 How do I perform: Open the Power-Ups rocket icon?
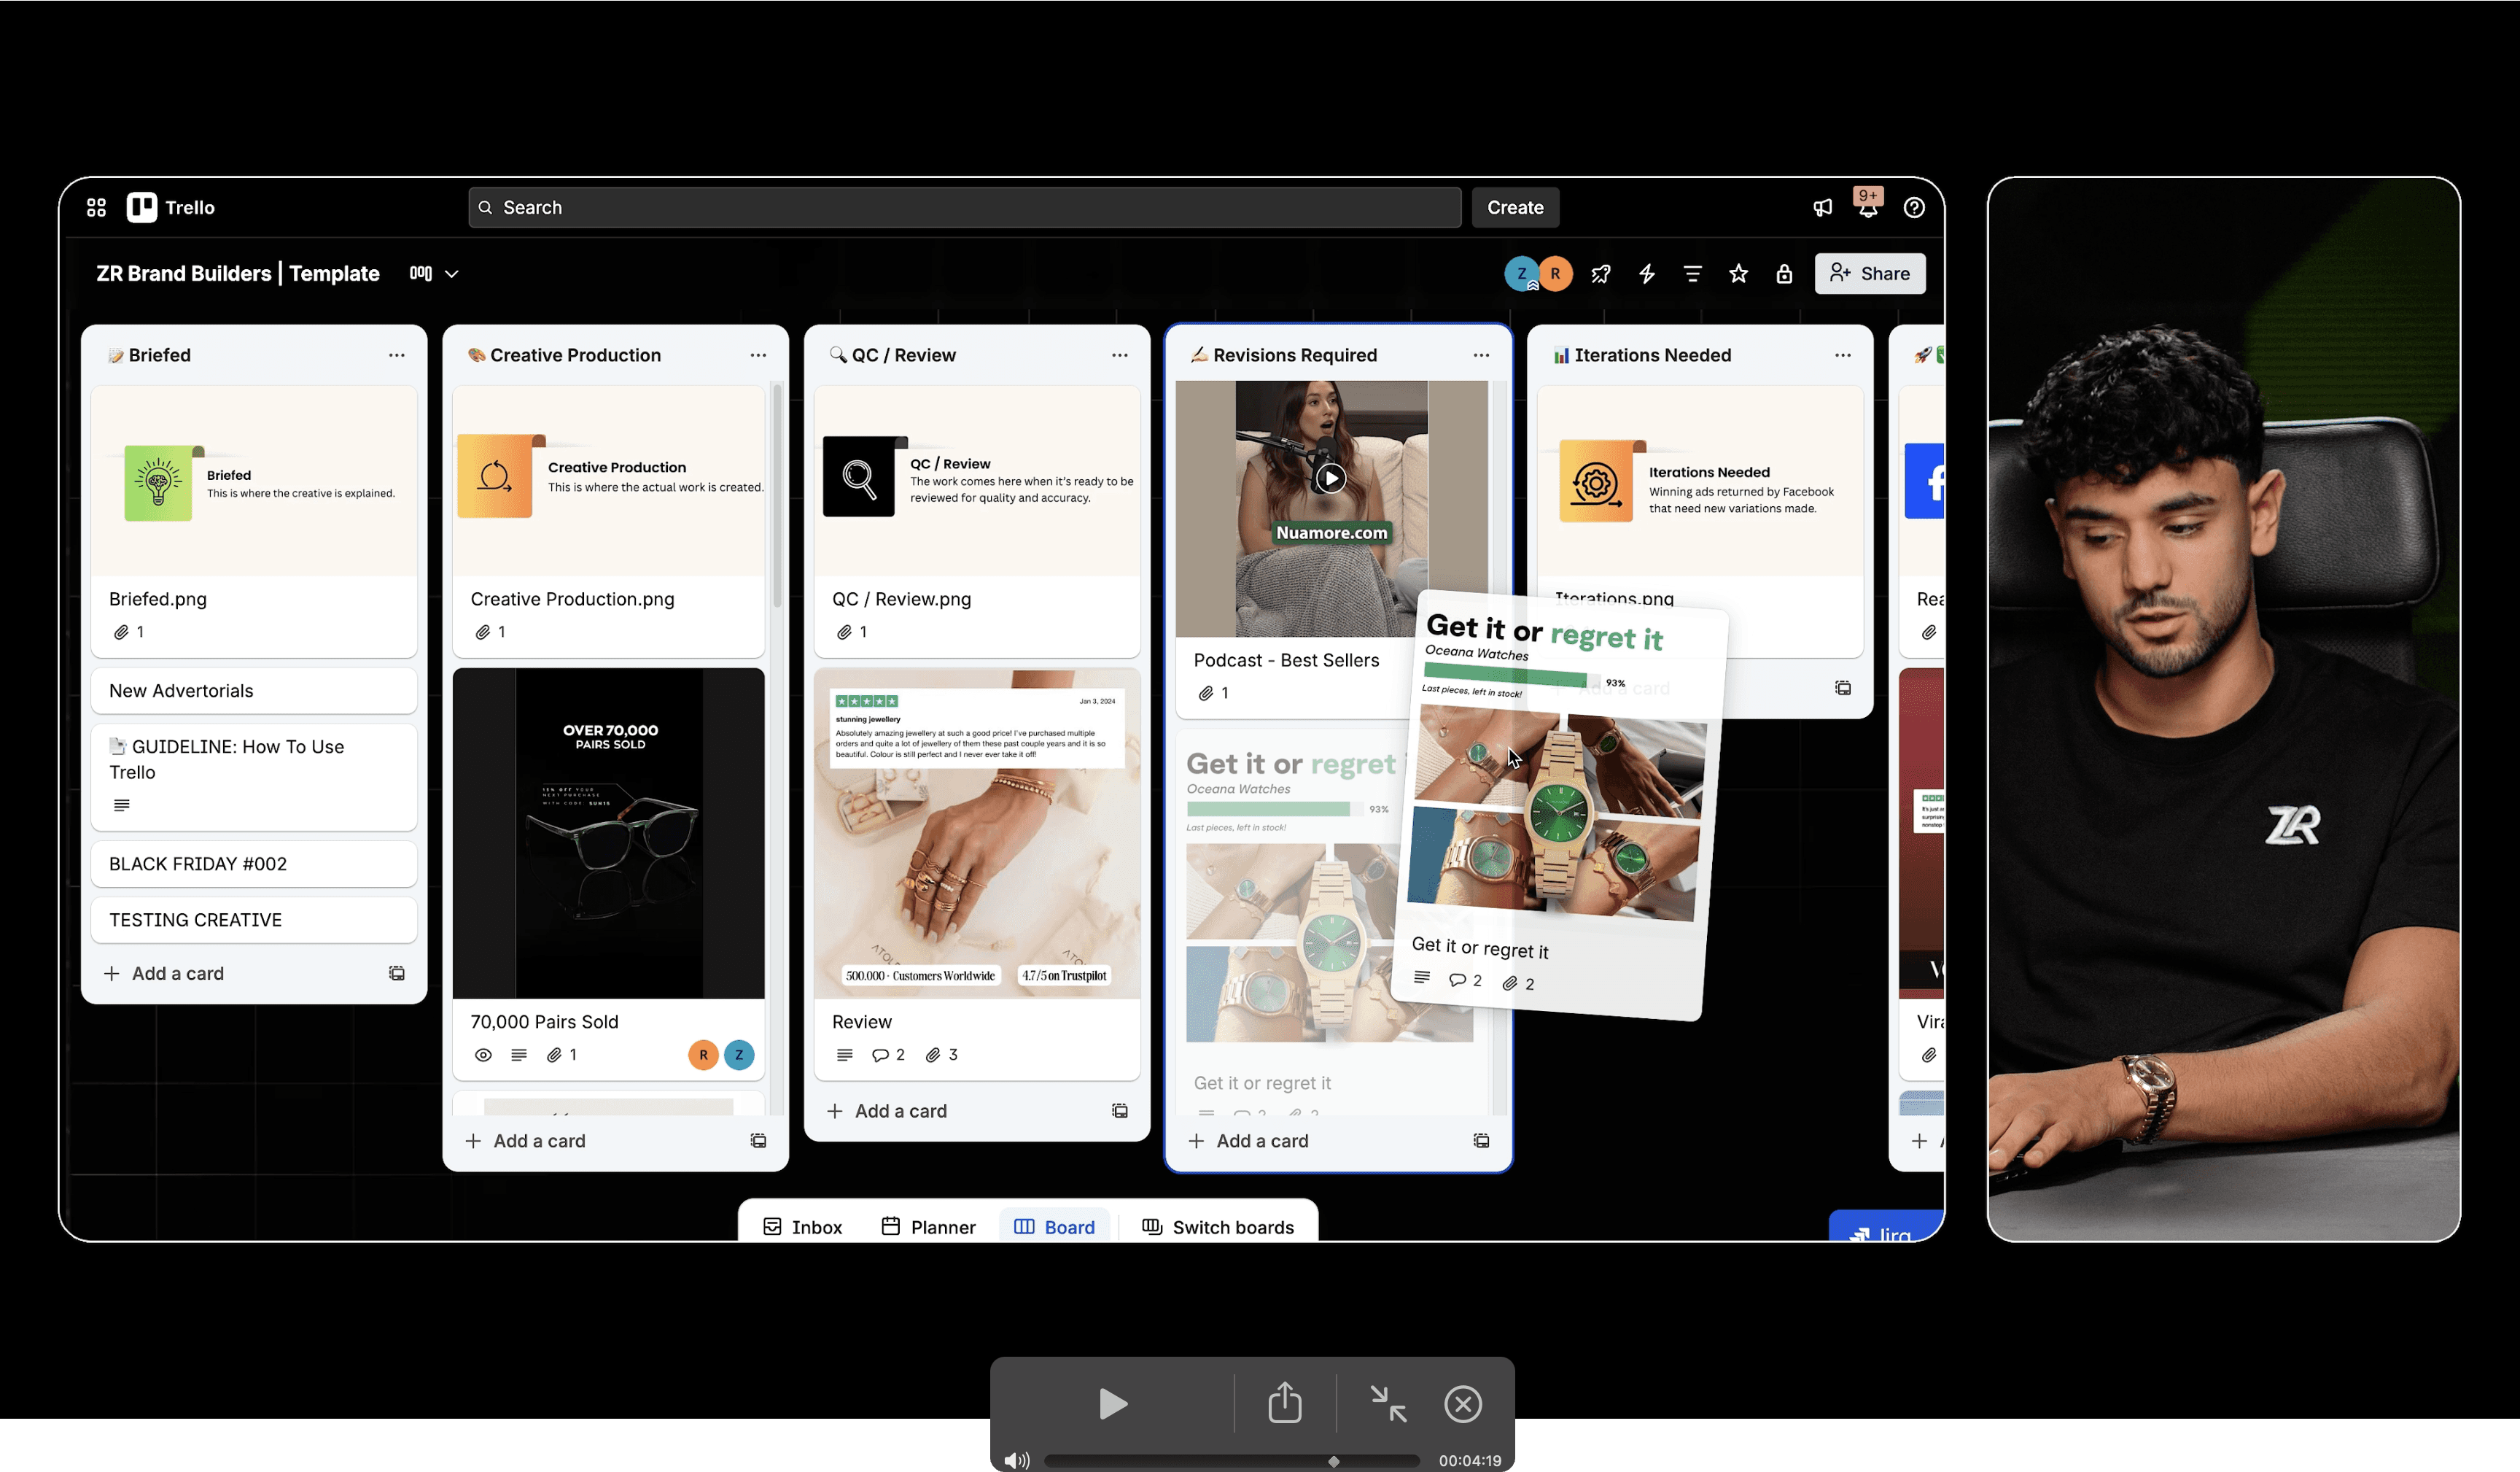pyautogui.click(x=1601, y=274)
